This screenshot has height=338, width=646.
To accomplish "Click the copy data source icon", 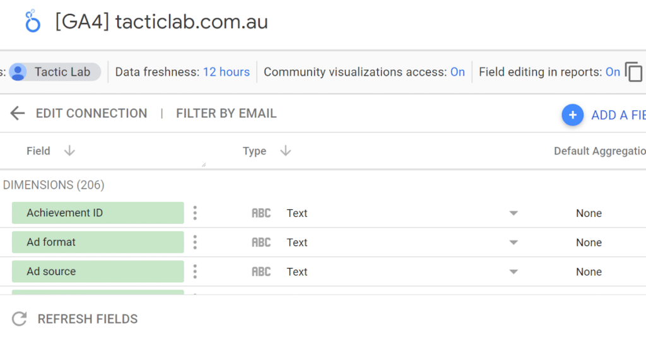I will pos(633,72).
